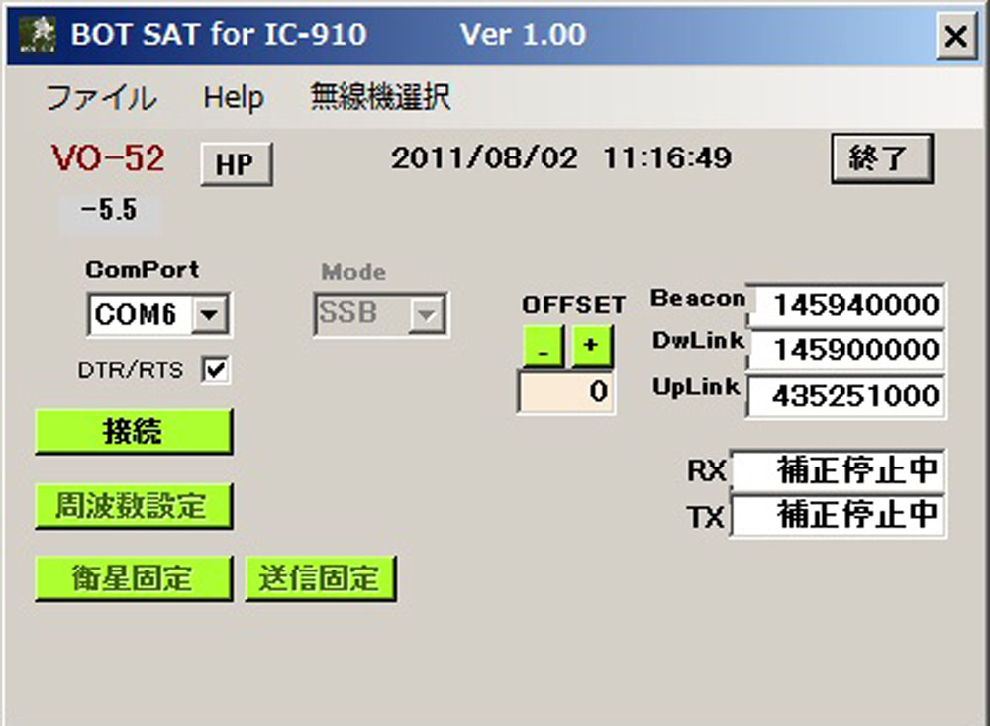Increase offset with plus button
Viewport: 990px width, 726px height.
(592, 347)
